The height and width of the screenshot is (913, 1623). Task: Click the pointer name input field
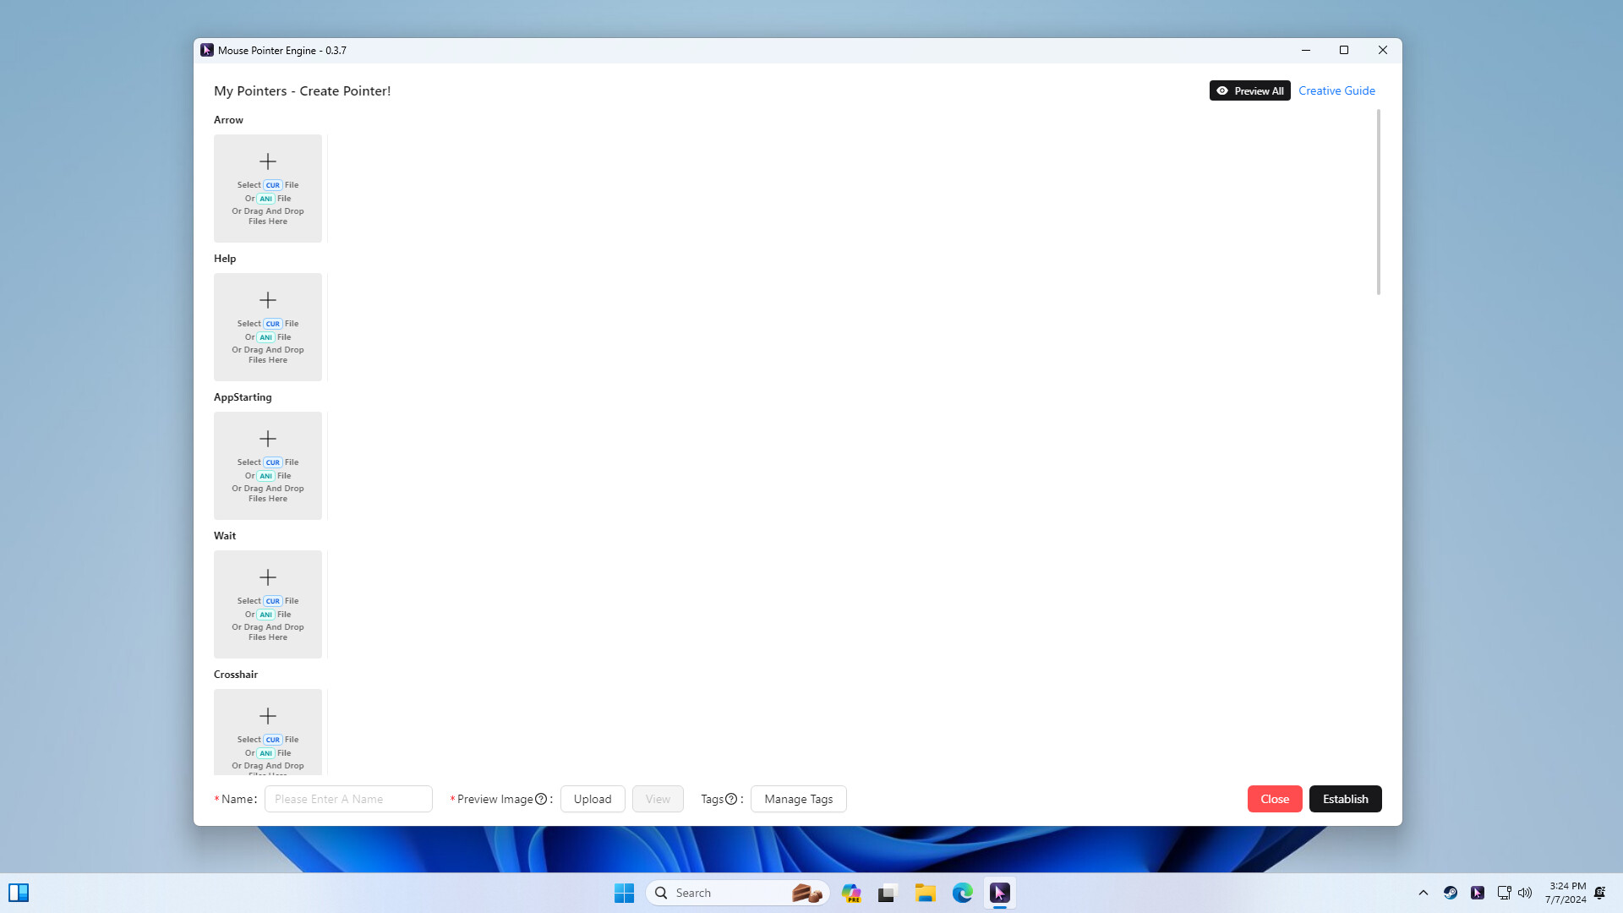pos(348,798)
